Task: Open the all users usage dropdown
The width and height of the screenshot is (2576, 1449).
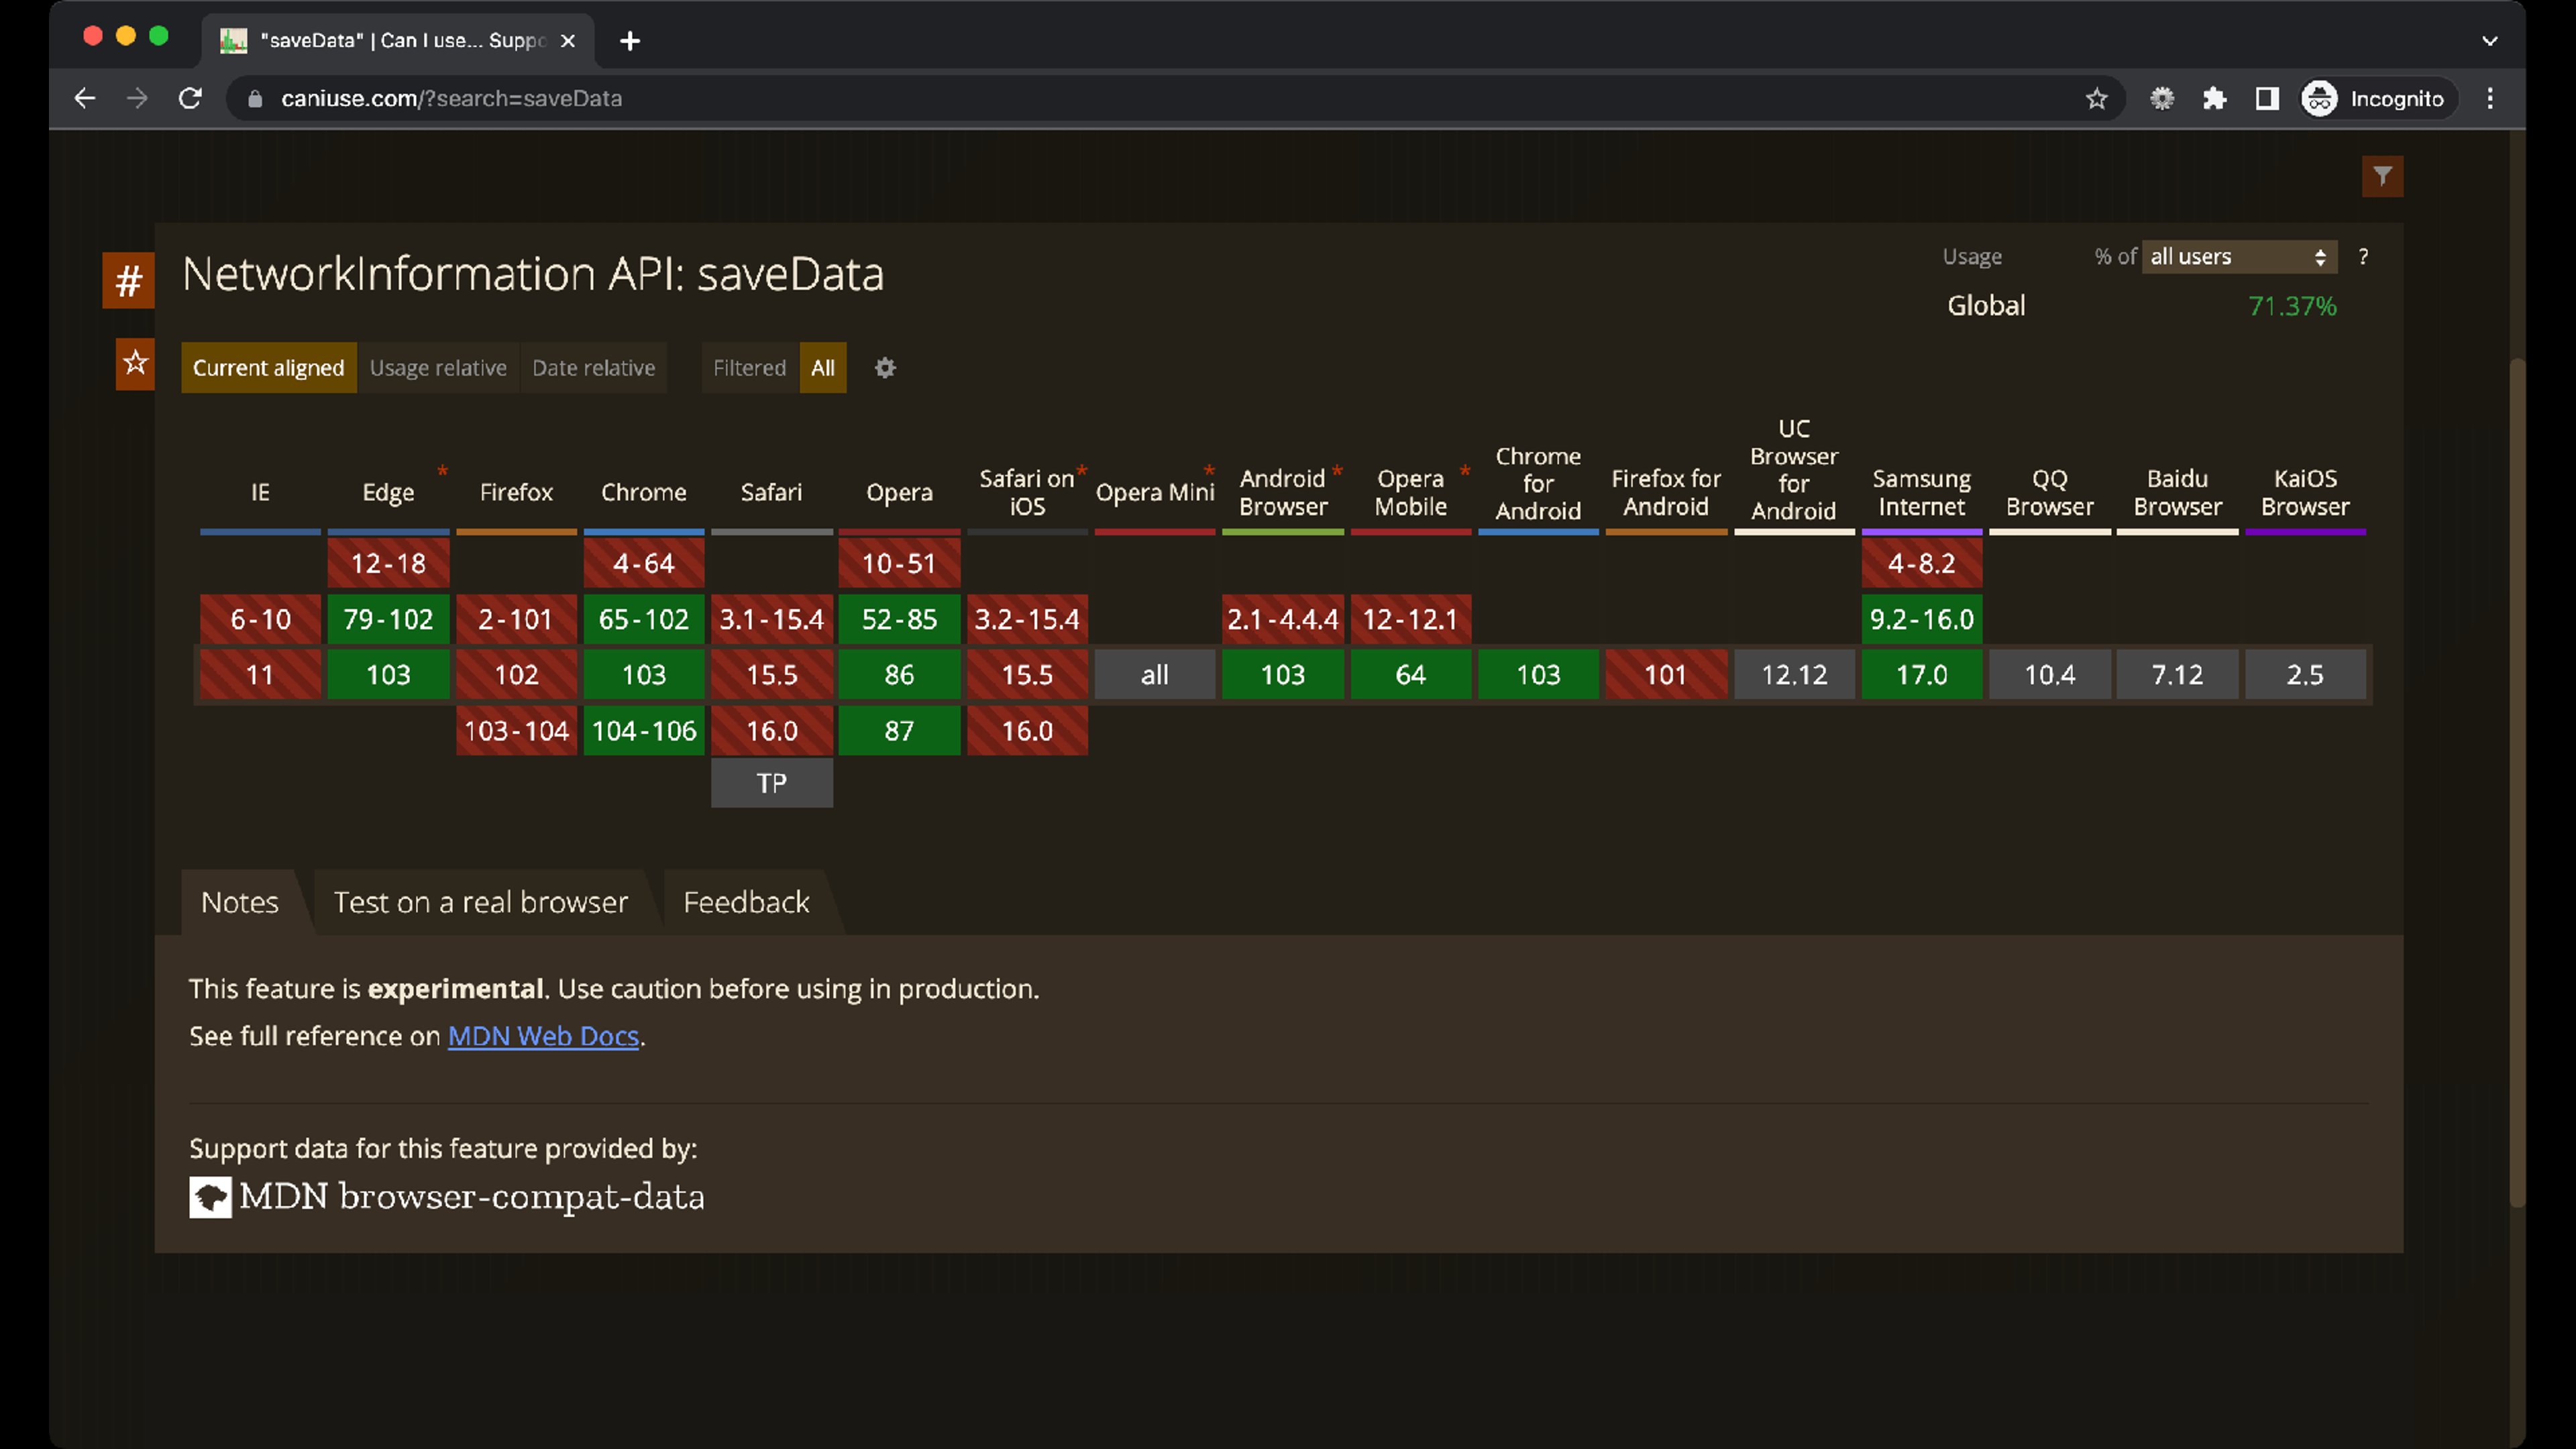Action: (2238, 257)
